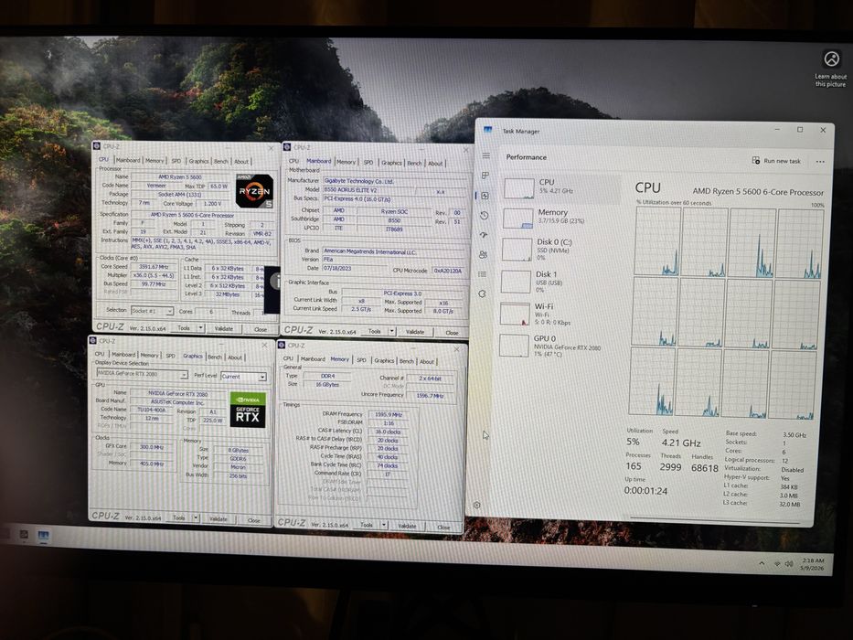
Task: Expand the Socket #1 selection dropdown
Action: (x=170, y=311)
